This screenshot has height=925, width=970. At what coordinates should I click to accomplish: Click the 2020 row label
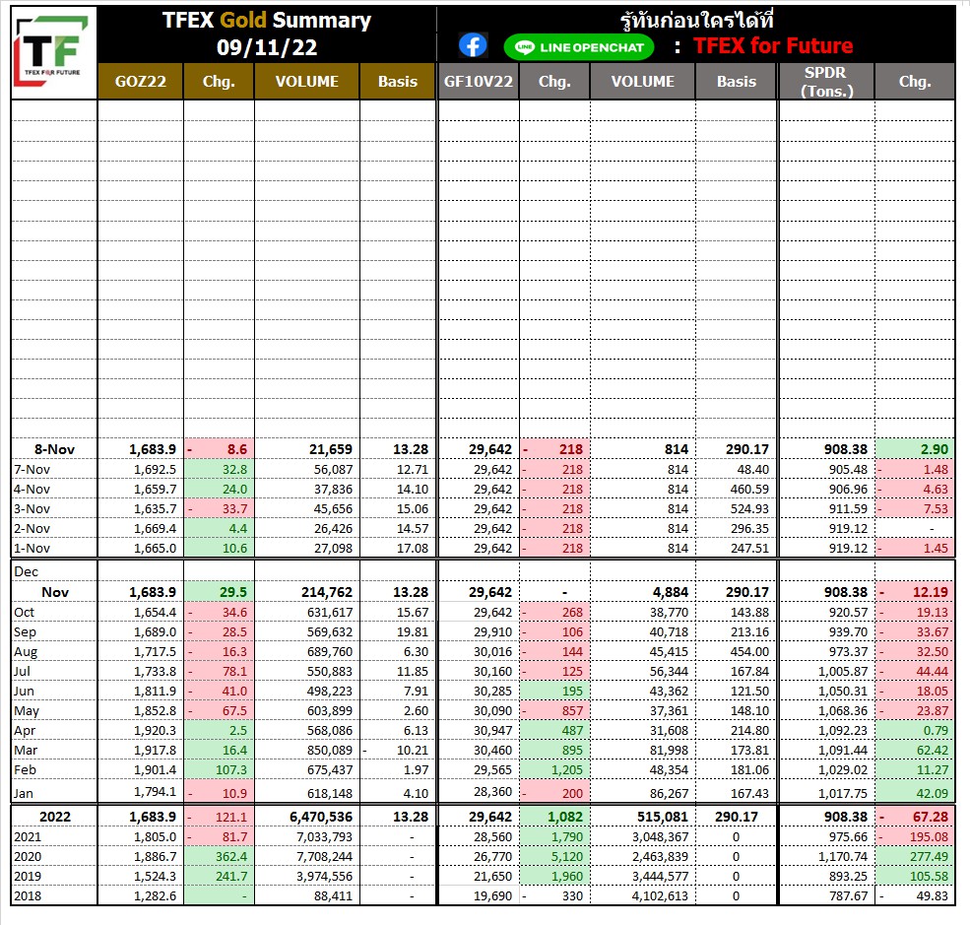[28, 856]
